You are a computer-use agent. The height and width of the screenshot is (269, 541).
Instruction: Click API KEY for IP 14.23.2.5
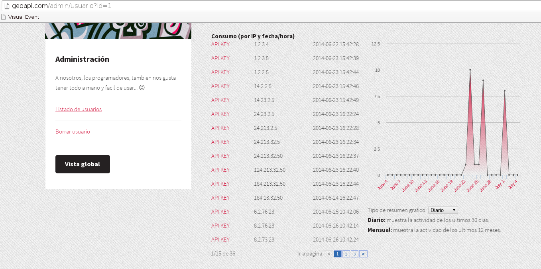click(220, 100)
